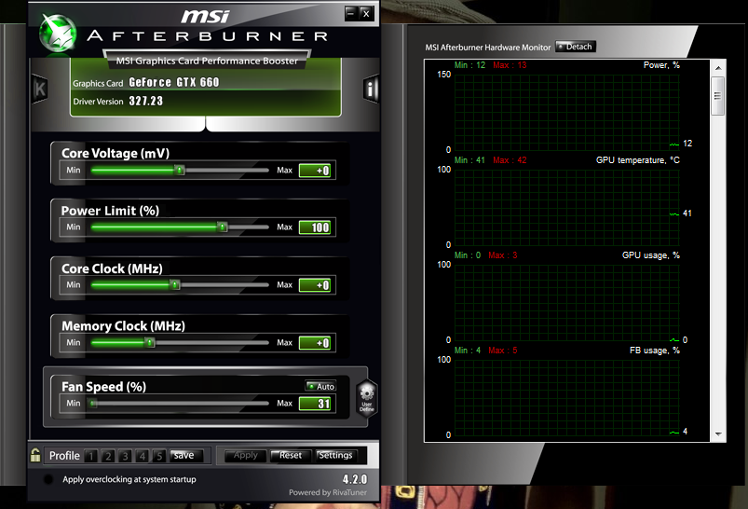748x509 pixels.
Task: Click the Memory Clock (MHz) label
Action: click(x=123, y=325)
